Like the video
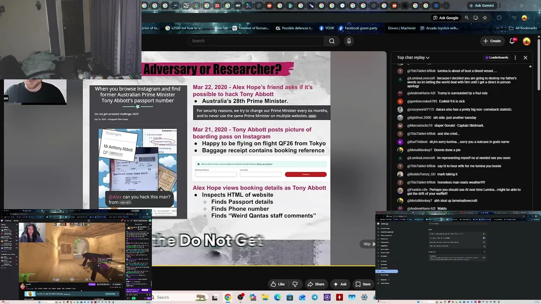Viewport: 541px width, 304px height. [x=278, y=284]
